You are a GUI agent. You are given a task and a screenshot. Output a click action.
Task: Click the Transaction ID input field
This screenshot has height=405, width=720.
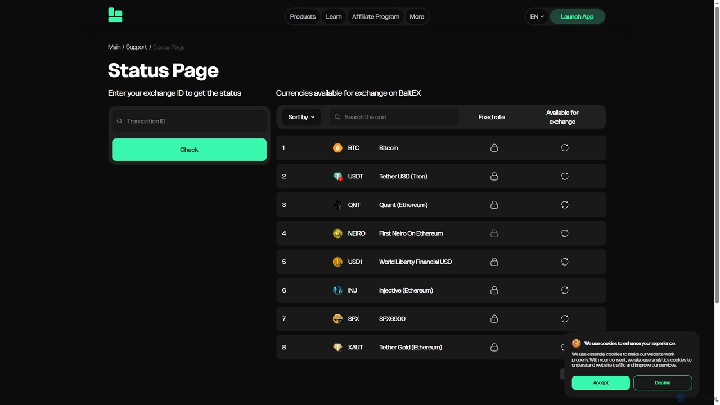pos(189,121)
